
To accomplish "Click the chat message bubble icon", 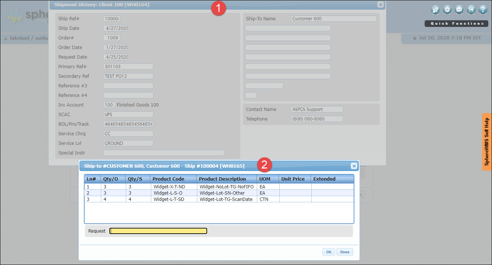I will point(459,9).
